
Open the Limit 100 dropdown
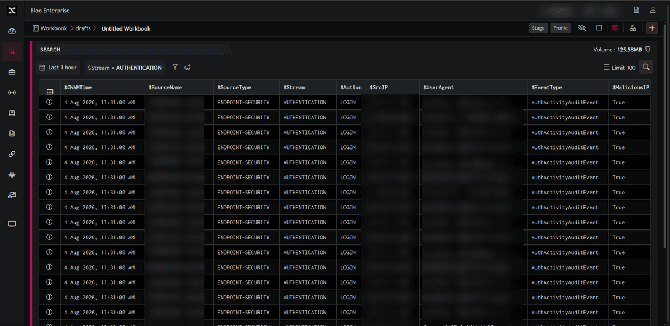tap(620, 68)
